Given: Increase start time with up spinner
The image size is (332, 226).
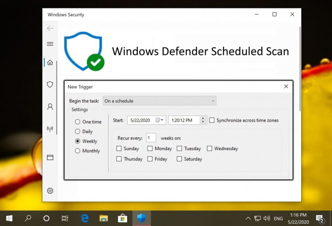Looking at the screenshot, I should (203, 118).
